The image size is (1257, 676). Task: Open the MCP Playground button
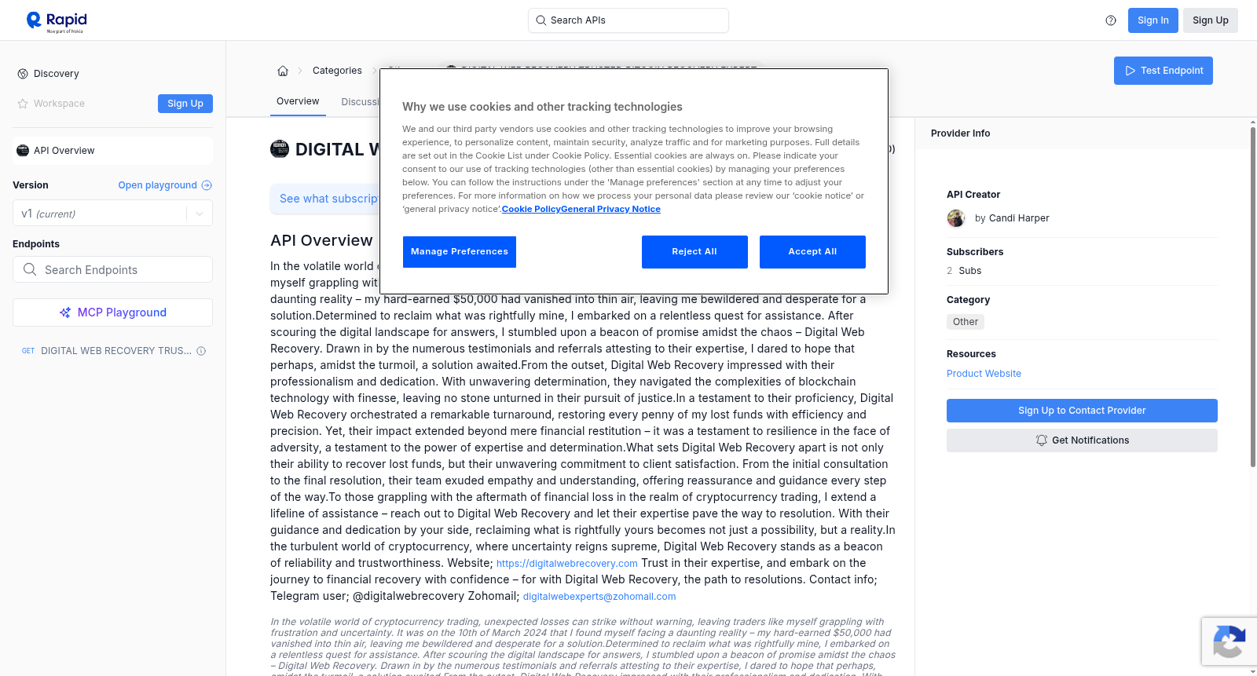click(x=113, y=312)
